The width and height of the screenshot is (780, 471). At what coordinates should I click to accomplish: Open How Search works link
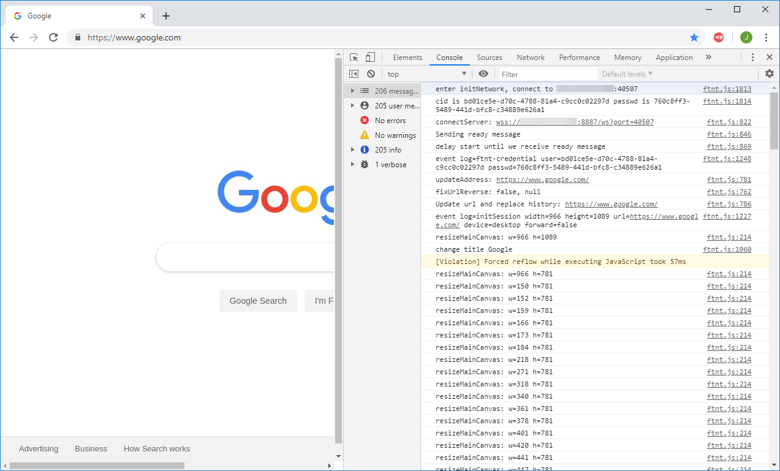click(157, 448)
